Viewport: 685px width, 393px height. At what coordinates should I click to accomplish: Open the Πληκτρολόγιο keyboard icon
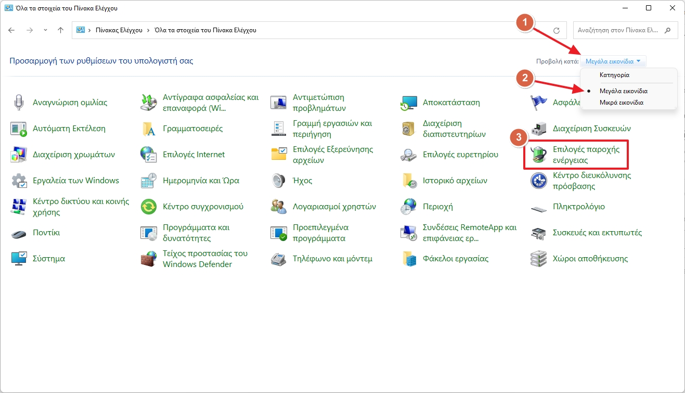[538, 207]
